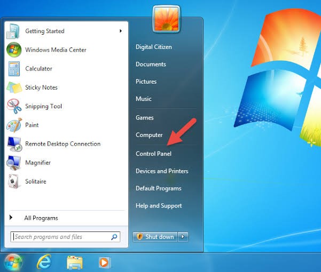Click the user account flower picture

point(167,19)
